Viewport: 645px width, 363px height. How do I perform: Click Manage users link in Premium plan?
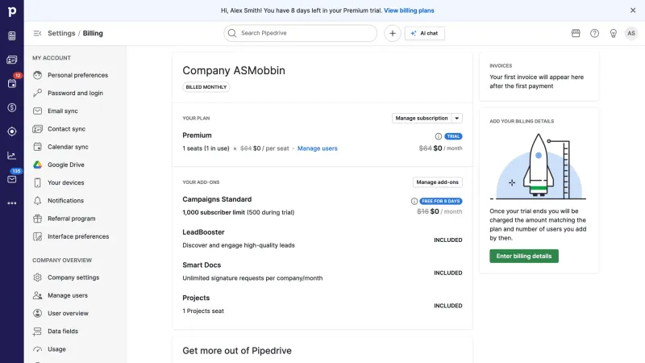point(317,148)
